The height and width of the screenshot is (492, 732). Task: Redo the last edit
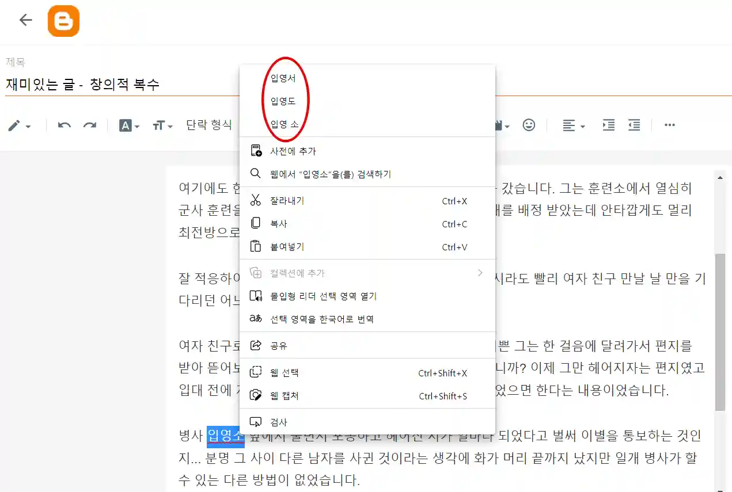coord(90,125)
